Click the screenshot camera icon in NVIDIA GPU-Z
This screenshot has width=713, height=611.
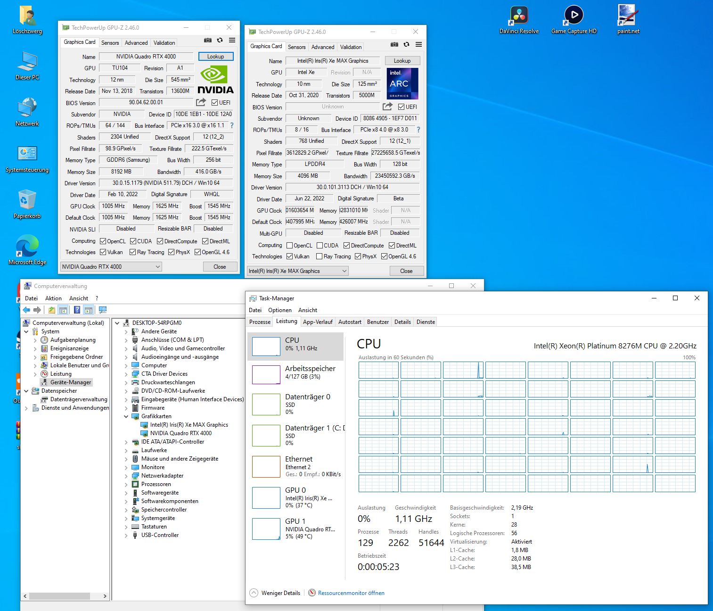coord(207,41)
